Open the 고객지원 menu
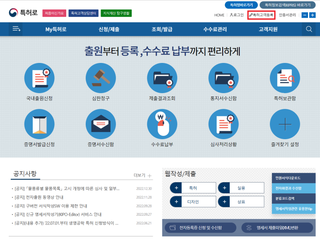 (268, 29)
